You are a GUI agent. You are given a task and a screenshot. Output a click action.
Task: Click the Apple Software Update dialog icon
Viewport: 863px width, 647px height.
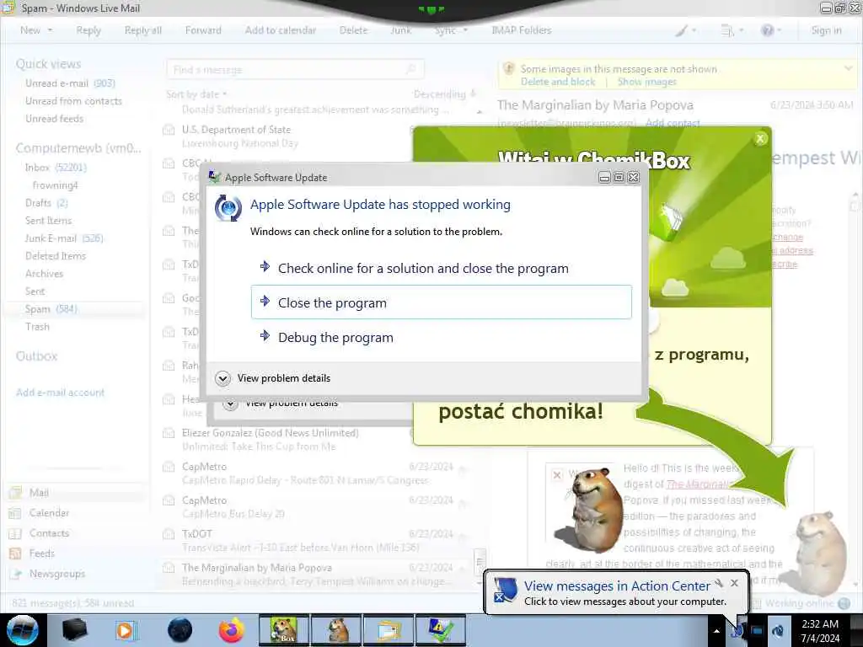click(x=228, y=208)
